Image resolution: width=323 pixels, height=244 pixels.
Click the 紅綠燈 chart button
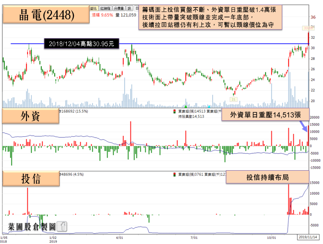[106, 8]
